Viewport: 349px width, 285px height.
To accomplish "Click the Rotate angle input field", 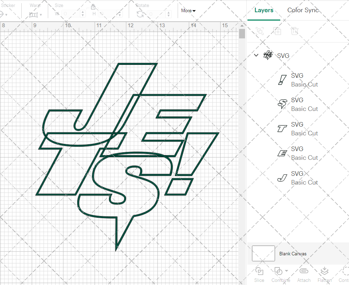I will click(x=157, y=14).
